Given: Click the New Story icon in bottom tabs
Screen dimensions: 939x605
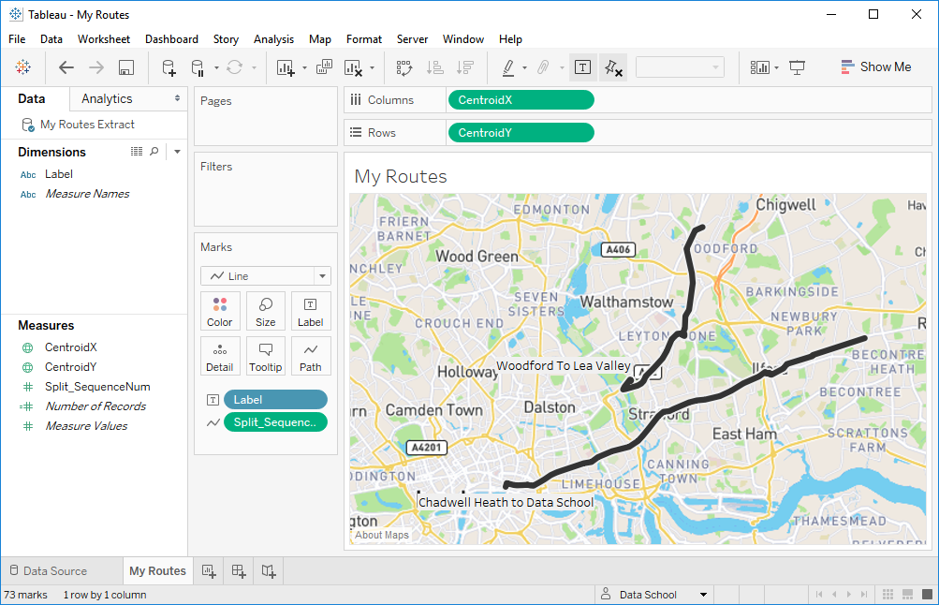Looking at the screenshot, I should tap(269, 570).
